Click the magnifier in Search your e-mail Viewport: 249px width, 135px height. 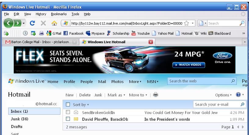[x=243, y=105]
